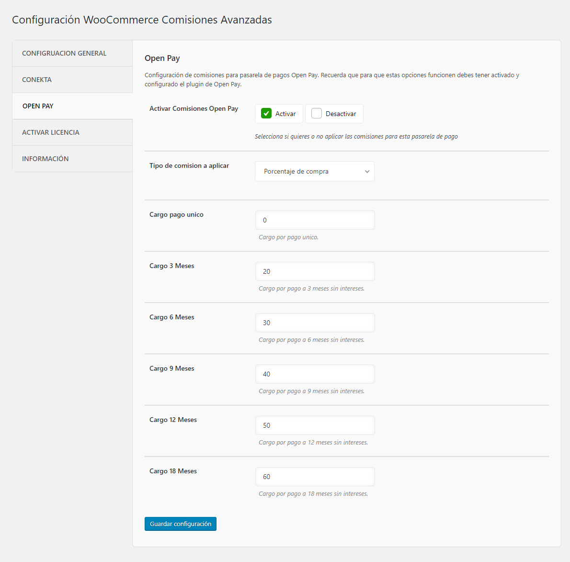Viewport: 570px width, 562px height.
Task: Click the Cargo 6 Meses field showing 30
Action: tap(315, 323)
